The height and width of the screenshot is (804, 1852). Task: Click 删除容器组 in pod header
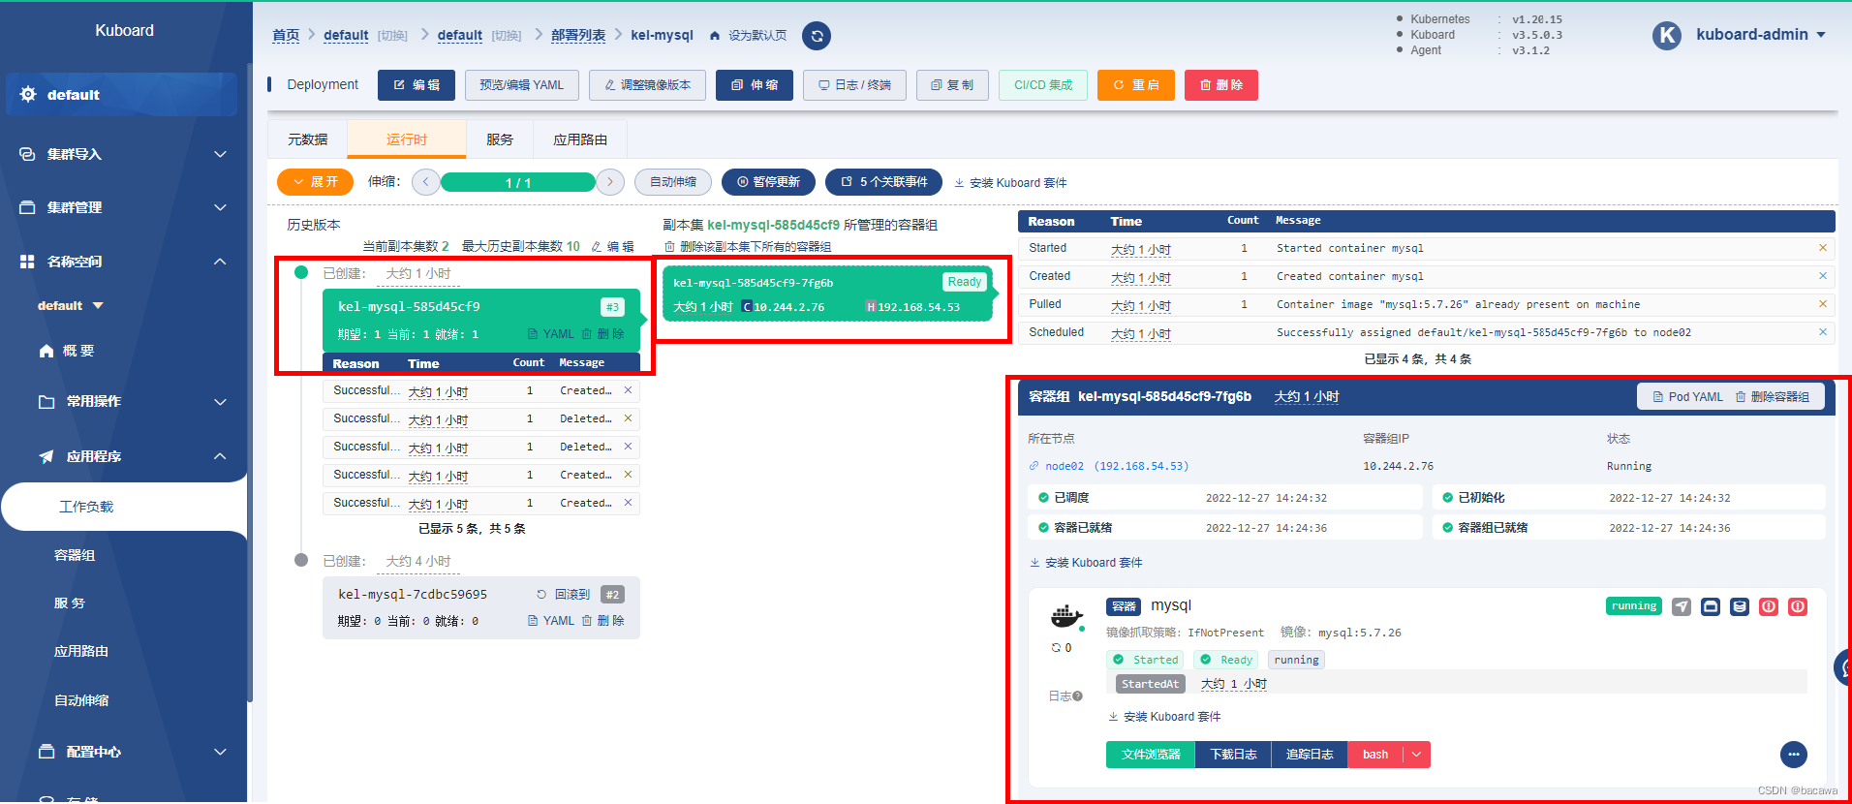tap(1772, 397)
